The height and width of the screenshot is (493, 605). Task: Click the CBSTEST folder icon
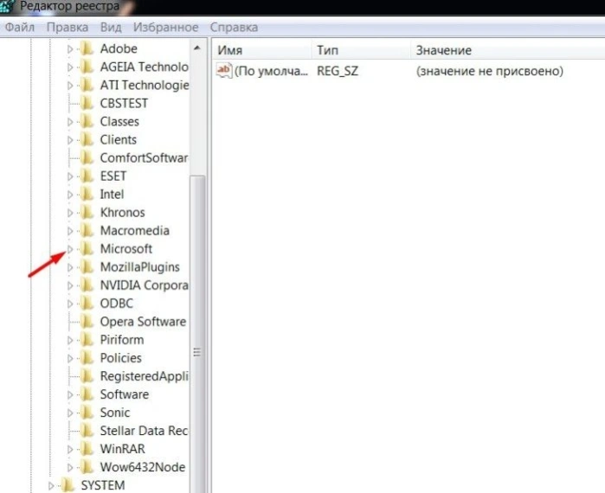[87, 103]
